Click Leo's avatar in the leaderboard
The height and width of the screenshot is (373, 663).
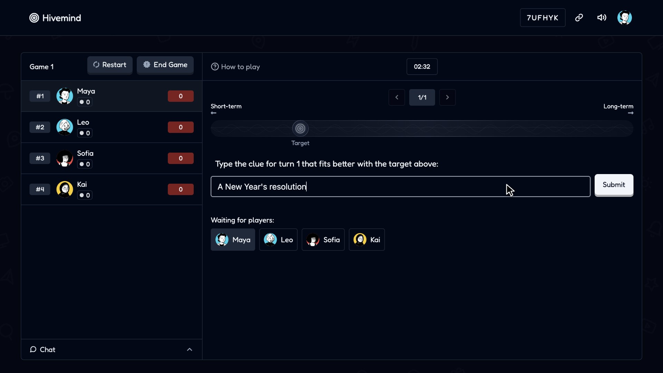pos(65,127)
